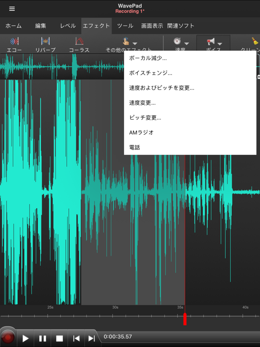Click the overview waveform strip
Viewport: 260px width, 347px height.
tap(62, 66)
